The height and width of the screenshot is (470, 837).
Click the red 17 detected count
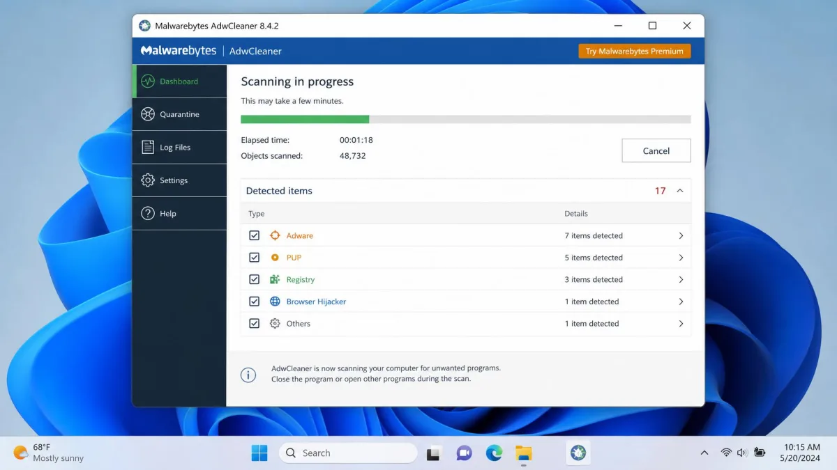coord(660,191)
